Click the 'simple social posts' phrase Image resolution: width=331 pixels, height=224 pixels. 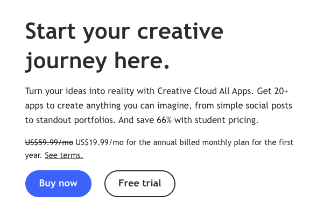pyautogui.click(x=255, y=106)
